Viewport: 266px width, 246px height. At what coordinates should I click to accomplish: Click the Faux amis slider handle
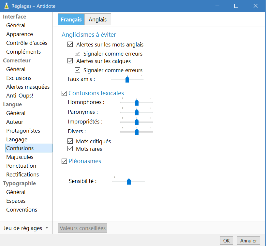(127, 80)
